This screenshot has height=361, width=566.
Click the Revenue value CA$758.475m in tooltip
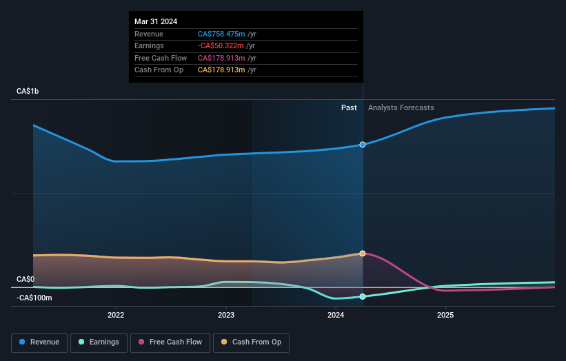[x=221, y=34]
